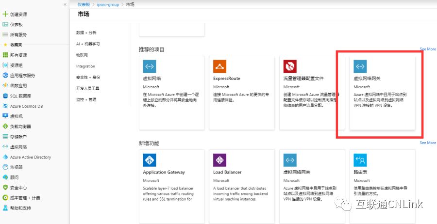Open the SQL databases icon
Image resolution: width=437 pixels, height=224 pixels.
coord(5,96)
